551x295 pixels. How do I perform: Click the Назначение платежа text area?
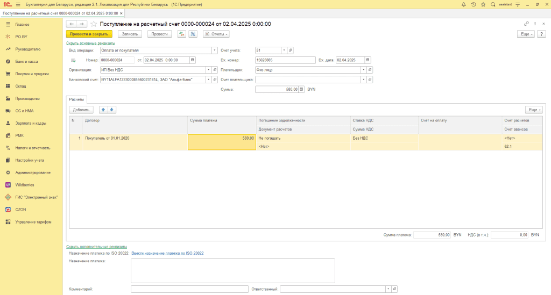point(232,271)
